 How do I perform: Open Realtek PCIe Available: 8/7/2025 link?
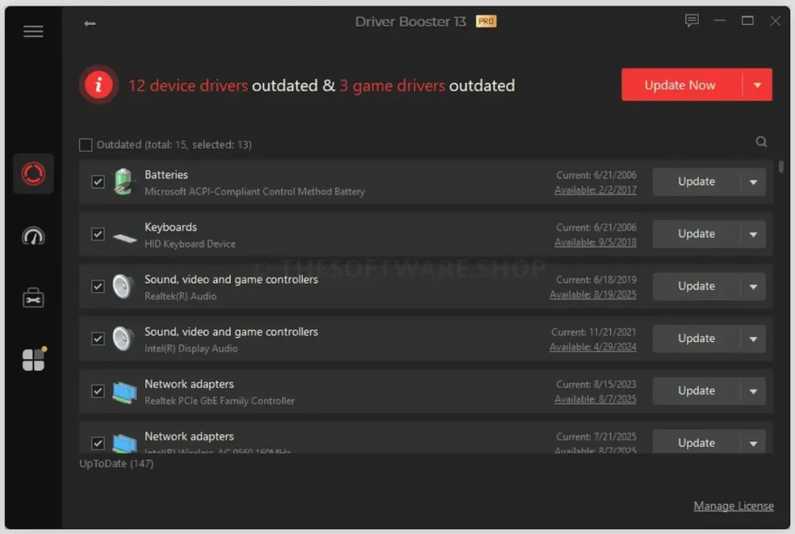(x=595, y=399)
